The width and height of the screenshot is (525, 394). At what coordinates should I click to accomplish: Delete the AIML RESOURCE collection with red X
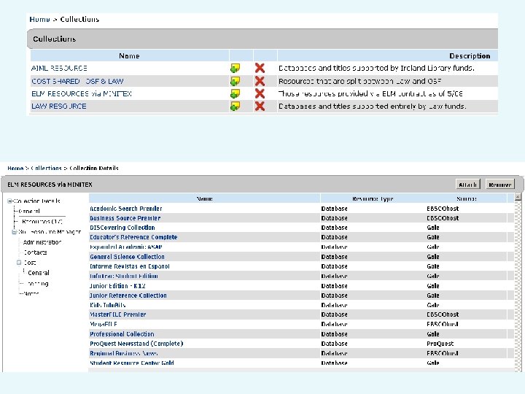coord(260,68)
